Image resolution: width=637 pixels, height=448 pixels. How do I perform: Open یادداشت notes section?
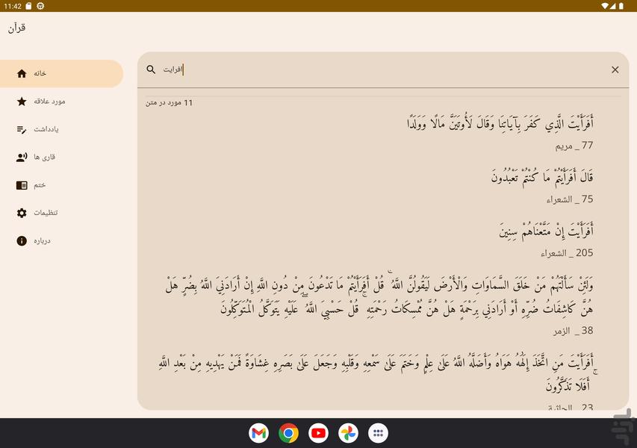[61, 129]
